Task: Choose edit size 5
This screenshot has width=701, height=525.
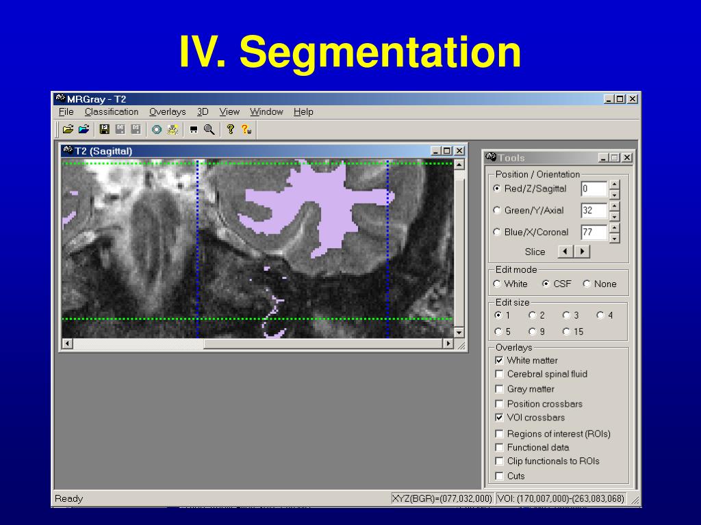Action: pyautogui.click(x=498, y=332)
